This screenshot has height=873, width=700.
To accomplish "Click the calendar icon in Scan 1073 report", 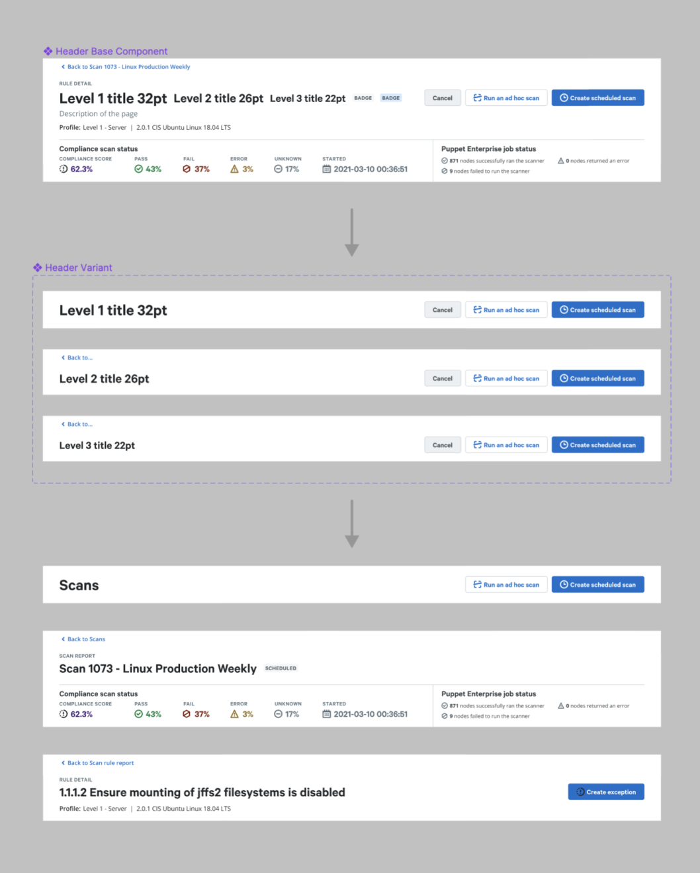I will tap(327, 714).
